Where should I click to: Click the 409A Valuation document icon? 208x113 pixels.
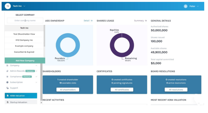7,95
